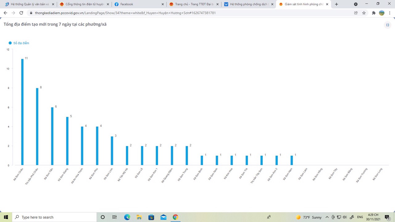The height and width of the screenshot is (222, 395).
Task: Open Cortana circle on the taskbar
Action: pyautogui.click(x=103, y=217)
